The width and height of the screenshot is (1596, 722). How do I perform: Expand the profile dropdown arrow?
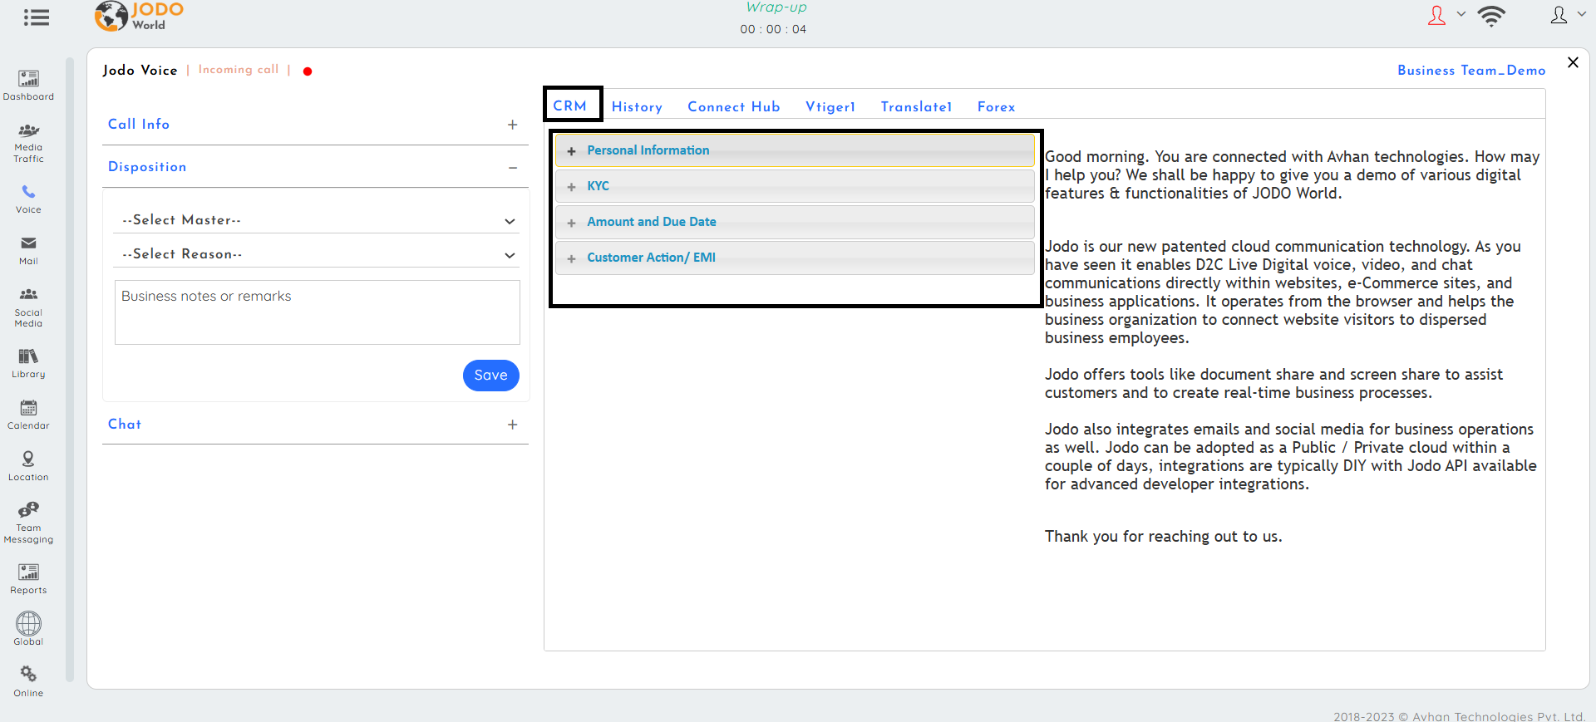pos(1582,14)
